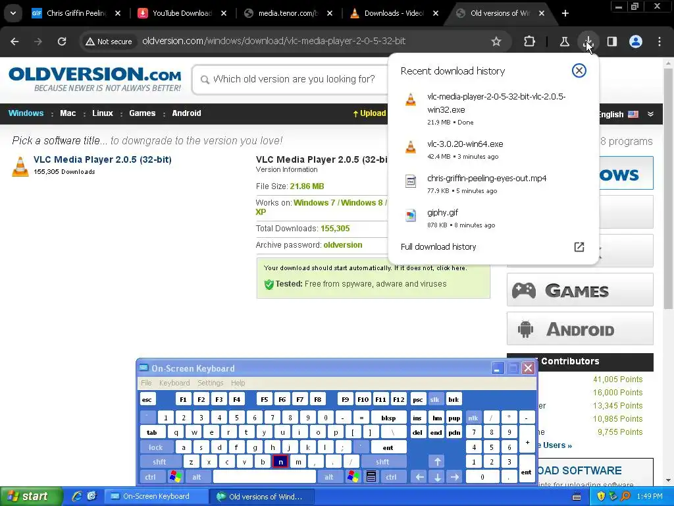Screen dimensions: 674x506
Task: Toggle the slk scroll lock key
Action: [x=434, y=400]
